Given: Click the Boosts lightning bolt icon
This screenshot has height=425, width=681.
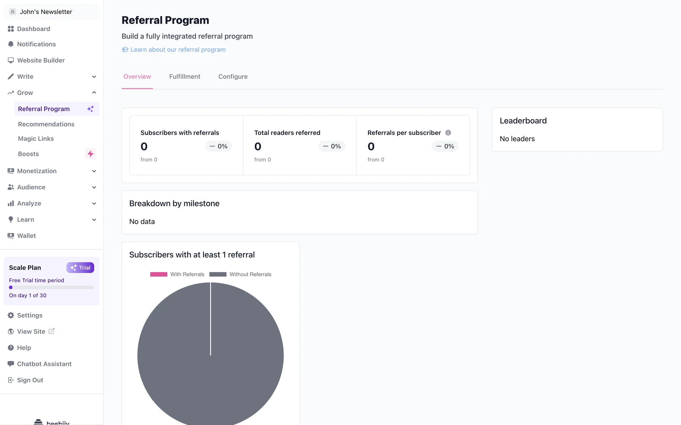Looking at the screenshot, I should [90, 154].
